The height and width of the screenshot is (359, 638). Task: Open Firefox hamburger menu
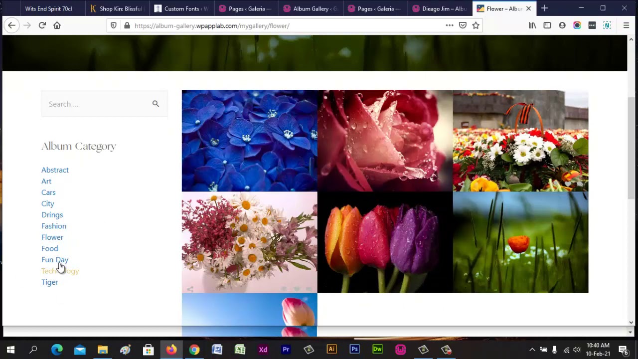point(627,25)
